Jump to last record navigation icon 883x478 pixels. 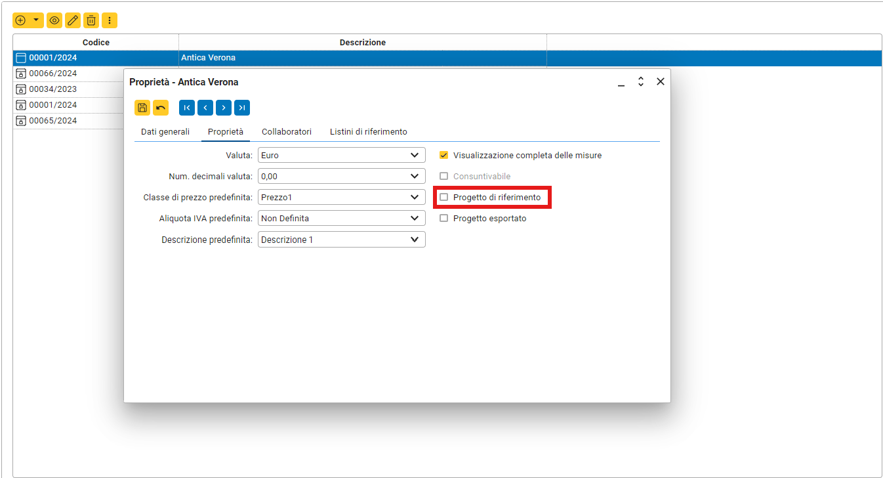[242, 108]
